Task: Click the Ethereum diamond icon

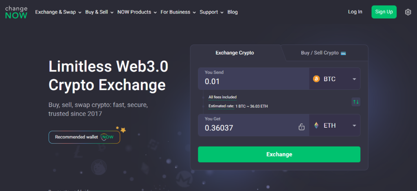Action: [x=316, y=125]
